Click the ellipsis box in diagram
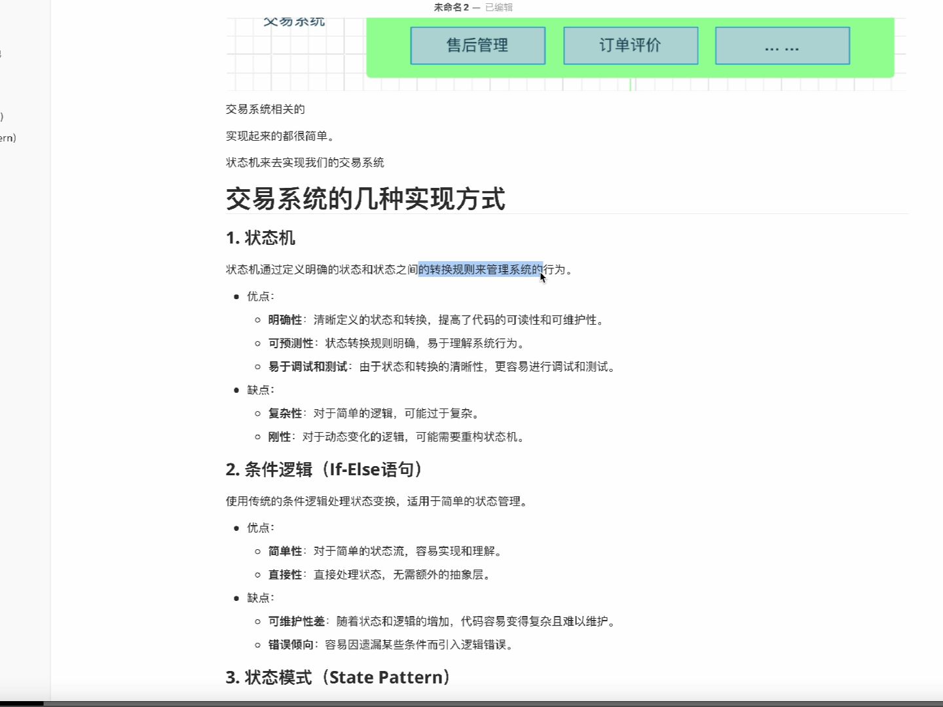Image resolution: width=943 pixels, height=707 pixels. point(783,46)
